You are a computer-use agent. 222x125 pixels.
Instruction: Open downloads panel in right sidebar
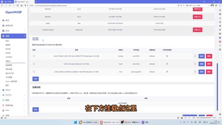220,18
